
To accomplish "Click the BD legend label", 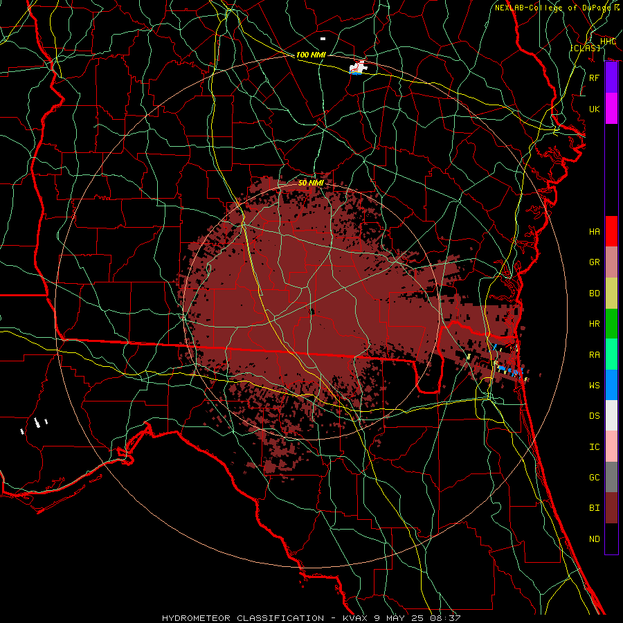I will click(594, 294).
